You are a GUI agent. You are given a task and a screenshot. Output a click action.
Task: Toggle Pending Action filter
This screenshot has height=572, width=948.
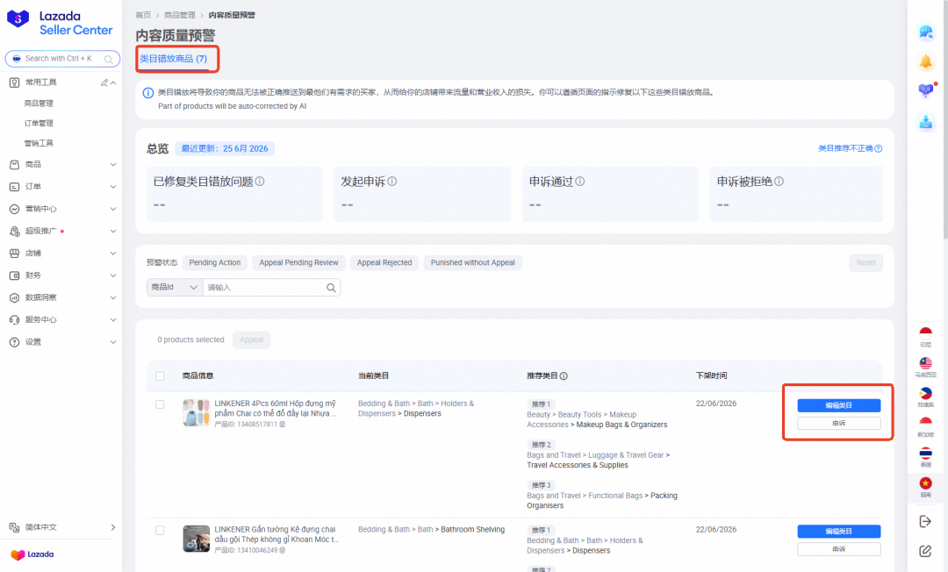pyautogui.click(x=215, y=262)
